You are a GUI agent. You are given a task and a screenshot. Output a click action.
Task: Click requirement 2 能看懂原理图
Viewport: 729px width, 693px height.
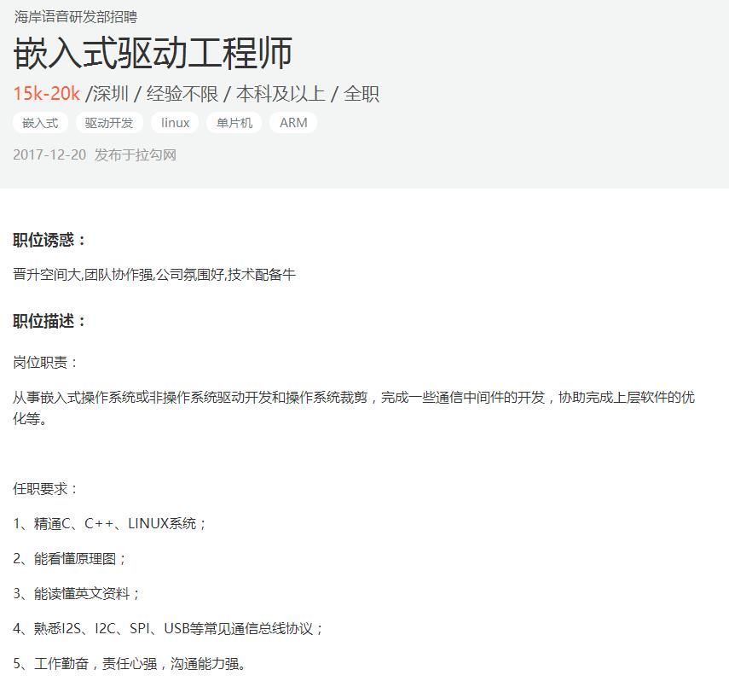(70, 558)
